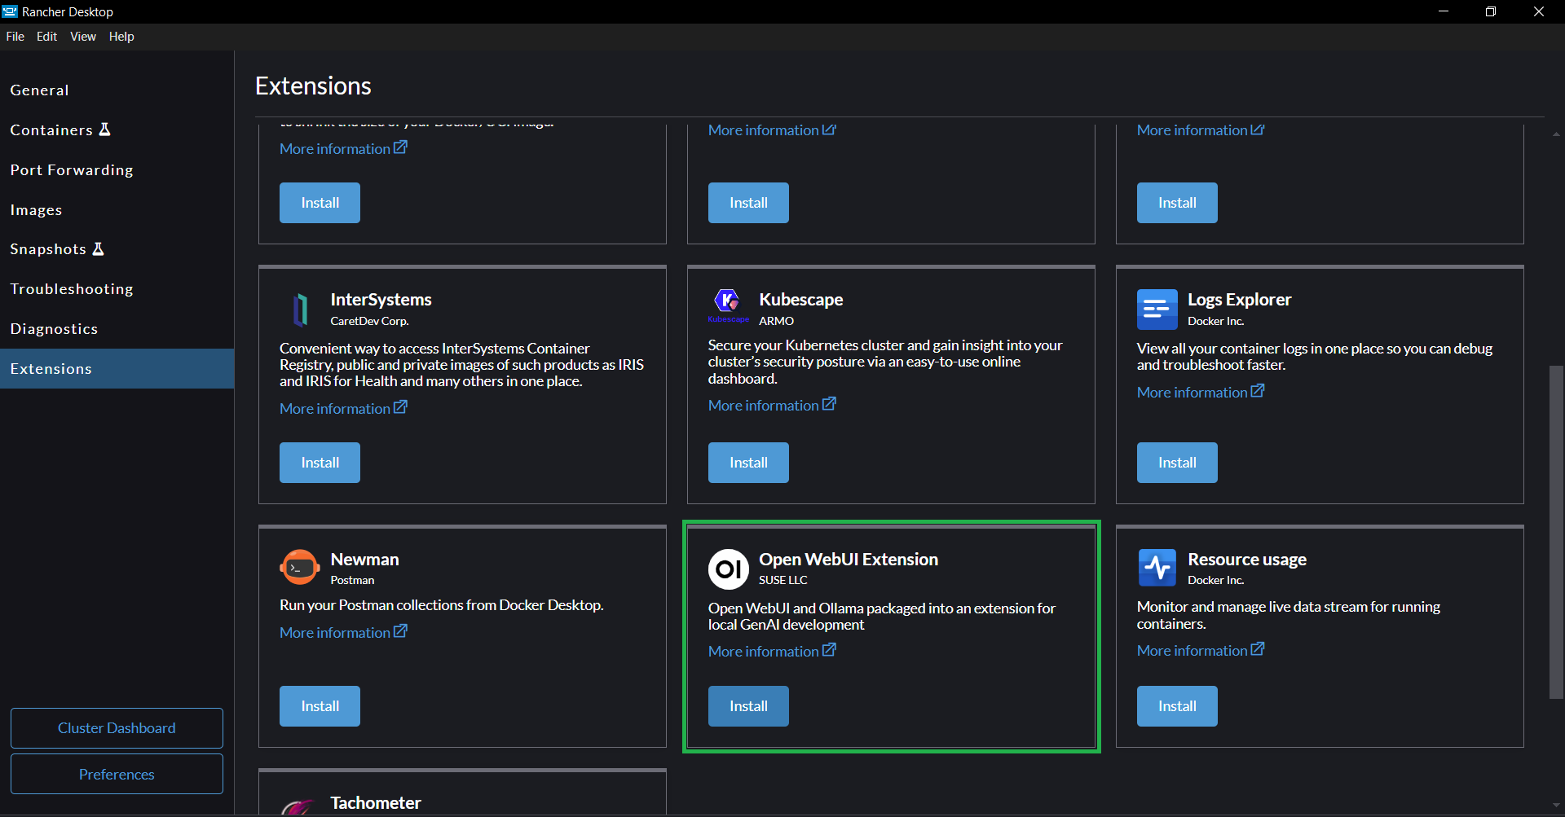Go to the Troubleshooting section
The height and width of the screenshot is (817, 1565).
tap(72, 288)
